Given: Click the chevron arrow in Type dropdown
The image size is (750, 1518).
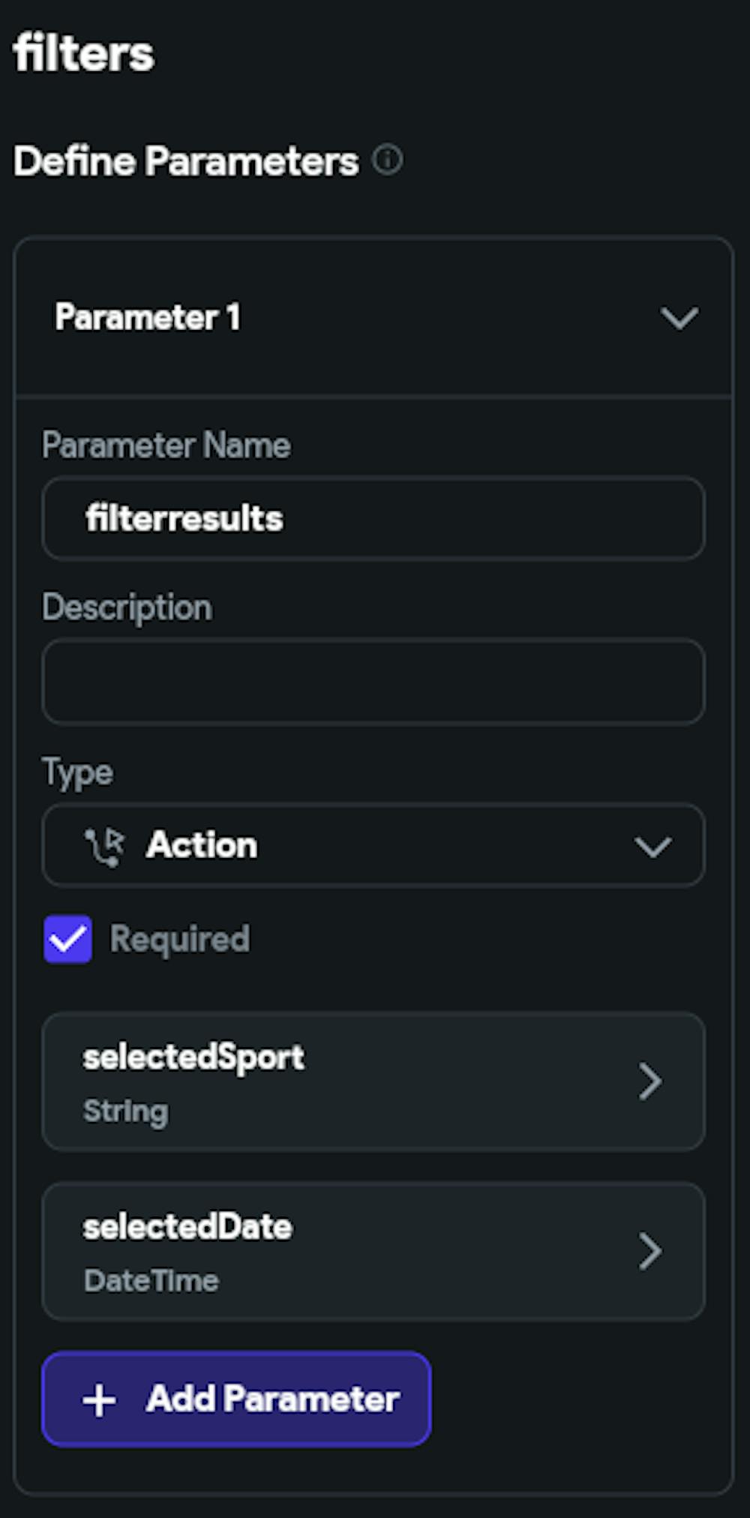Looking at the screenshot, I should pos(652,847).
